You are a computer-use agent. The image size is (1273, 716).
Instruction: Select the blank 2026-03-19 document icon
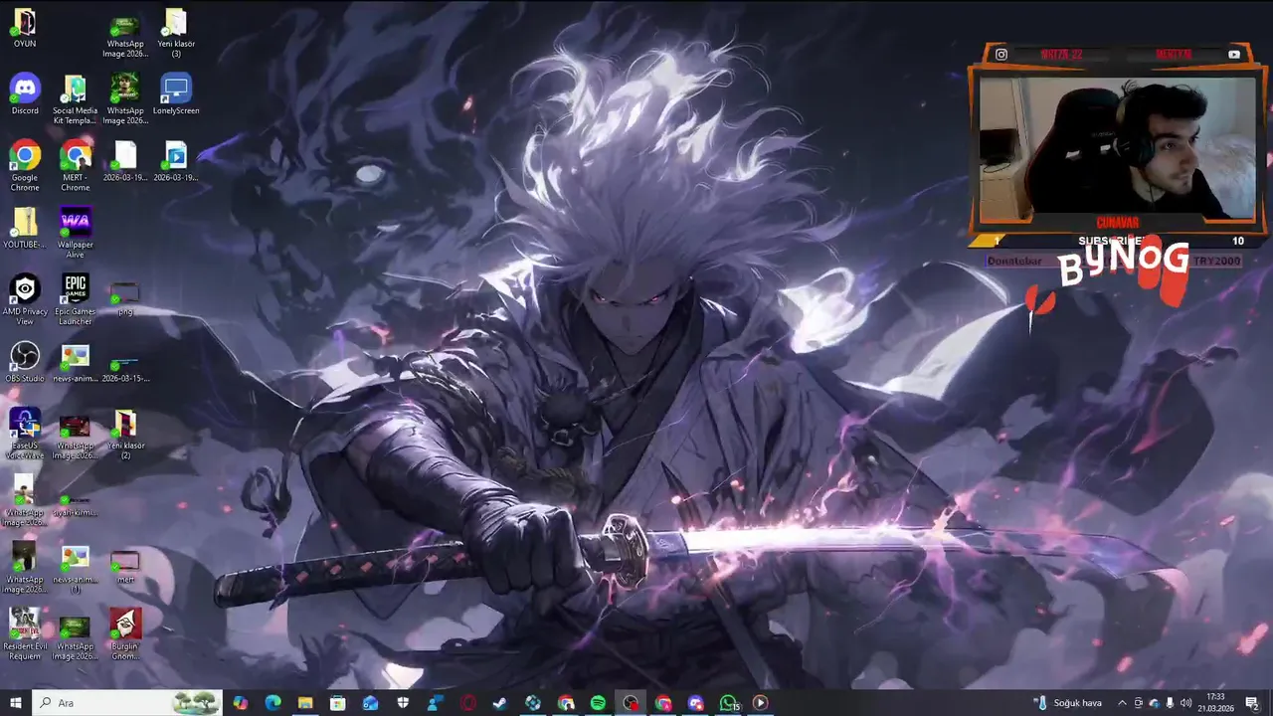[x=125, y=161]
